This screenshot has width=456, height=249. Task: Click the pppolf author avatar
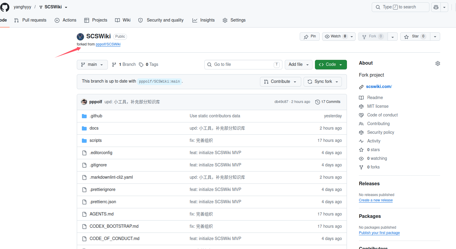point(84,102)
